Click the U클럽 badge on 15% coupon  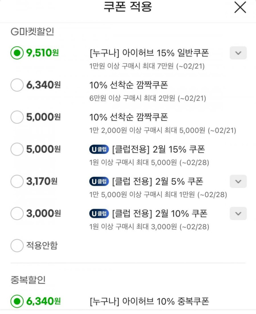pyautogui.click(x=99, y=149)
